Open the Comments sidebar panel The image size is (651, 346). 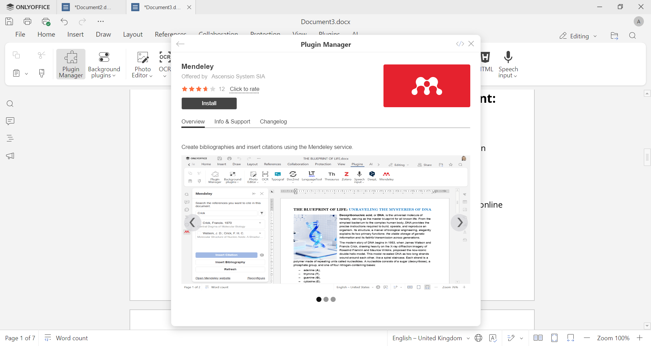click(10, 121)
